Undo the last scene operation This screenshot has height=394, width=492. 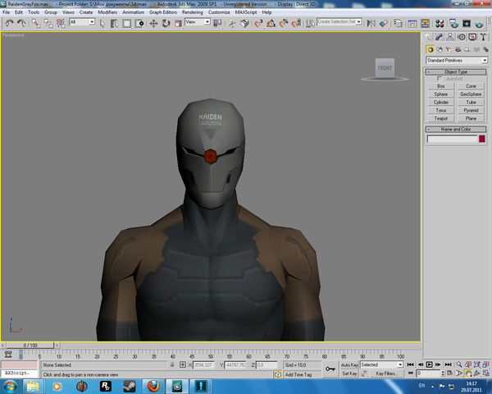9,23
